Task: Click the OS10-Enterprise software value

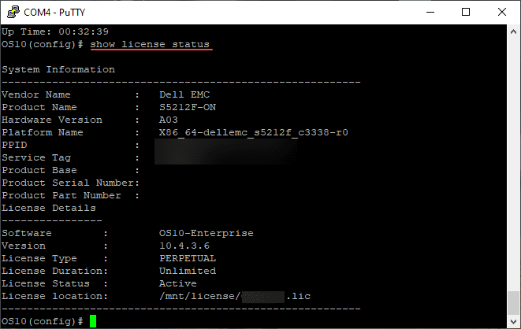Action: pyautogui.click(x=206, y=233)
